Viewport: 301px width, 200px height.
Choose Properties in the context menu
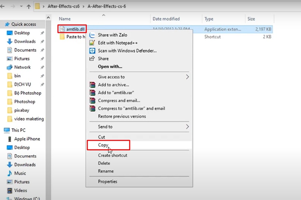tap(107, 182)
